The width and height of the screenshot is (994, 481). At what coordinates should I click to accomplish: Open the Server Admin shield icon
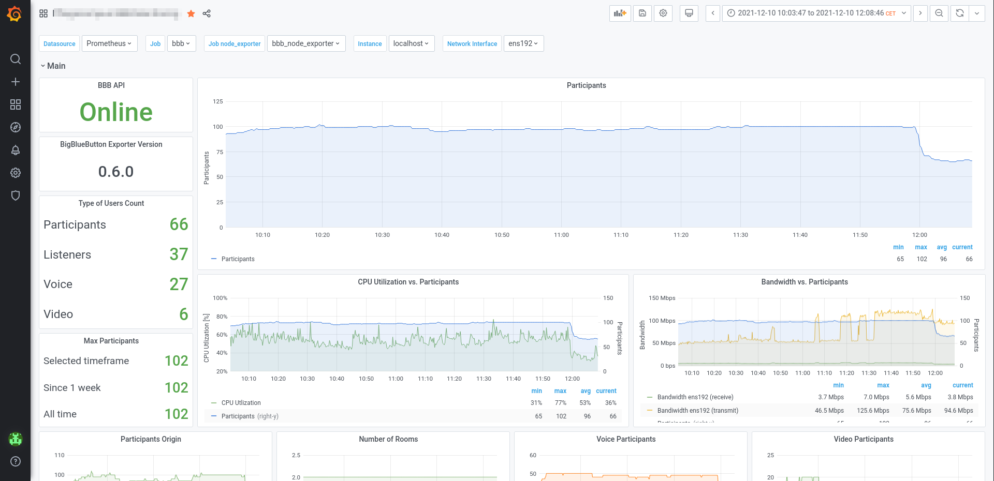point(16,196)
